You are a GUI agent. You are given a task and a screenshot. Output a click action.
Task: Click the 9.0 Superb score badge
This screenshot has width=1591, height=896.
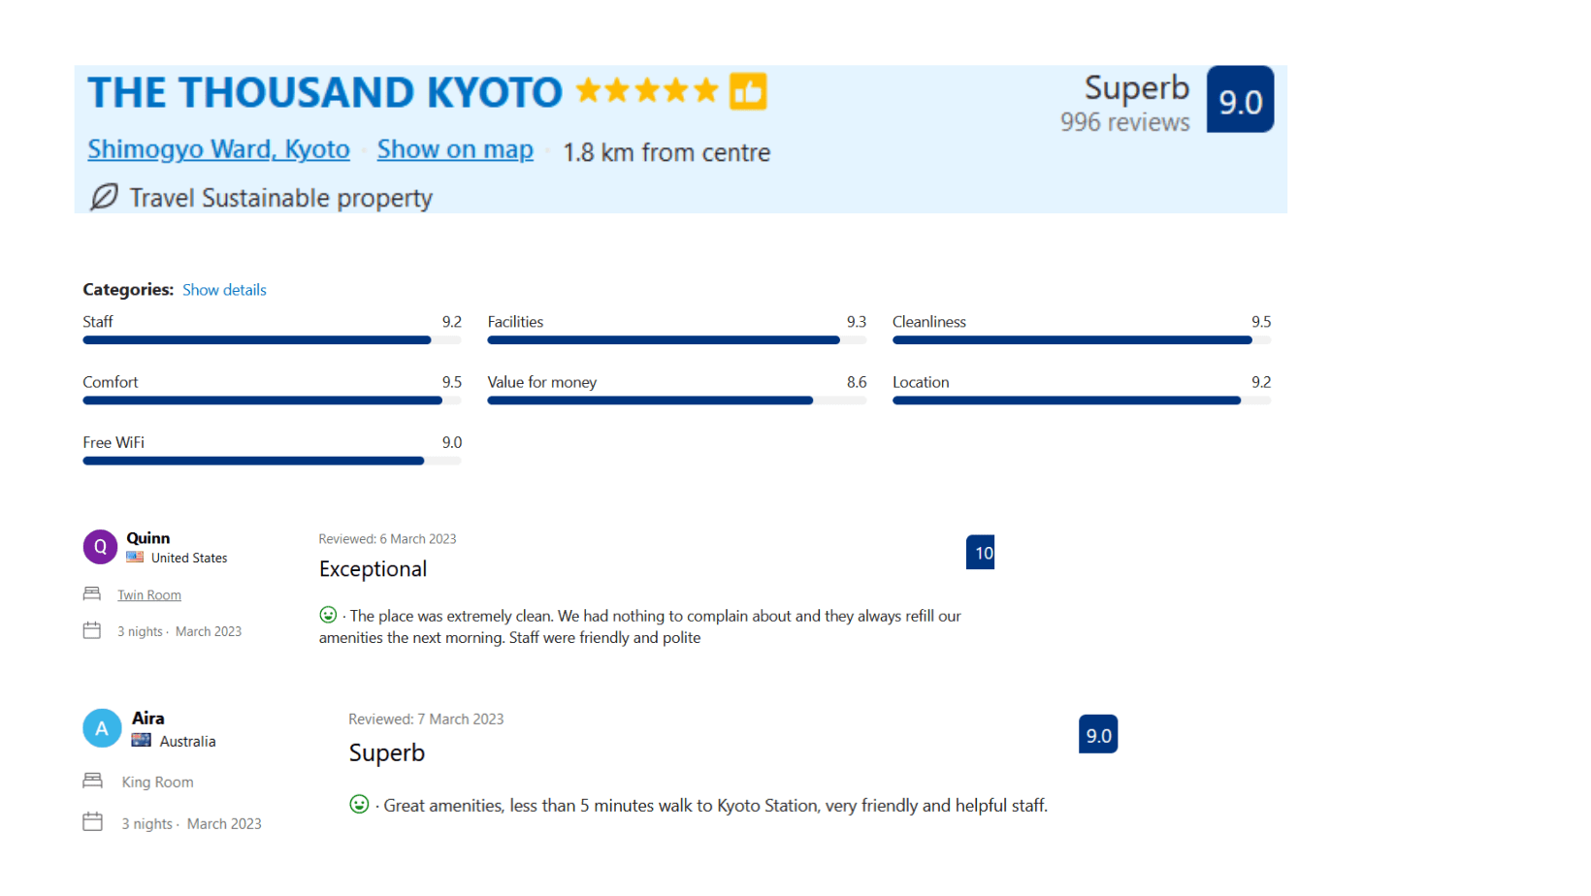point(1240,100)
